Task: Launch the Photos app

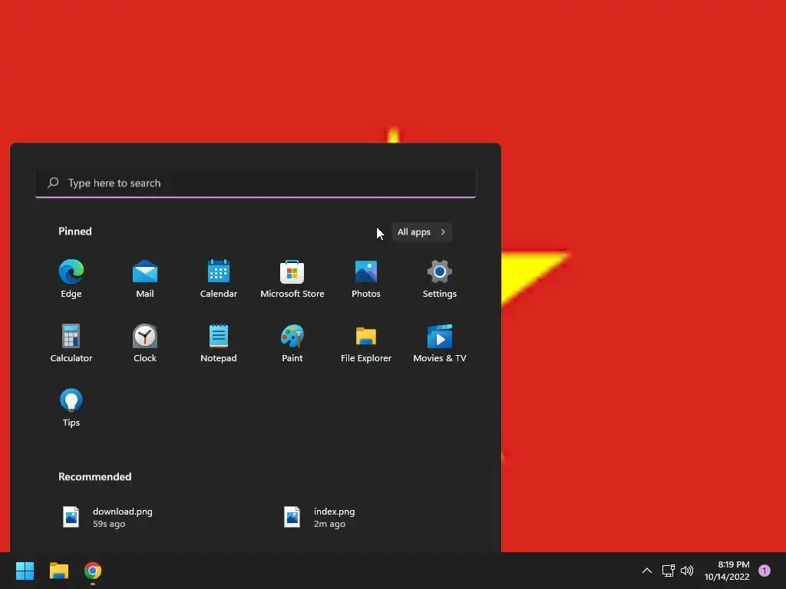Action: (366, 279)
